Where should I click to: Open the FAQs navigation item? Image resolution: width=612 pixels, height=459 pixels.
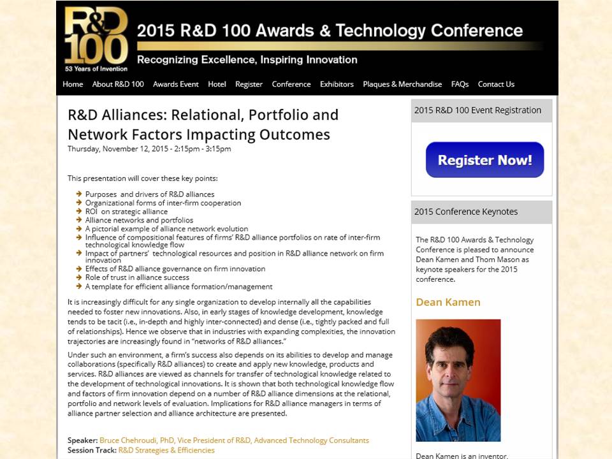(460, 84)
